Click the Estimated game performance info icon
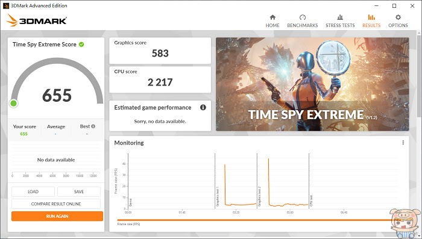This screenshot has height=239, width=422. pos(203,108)
